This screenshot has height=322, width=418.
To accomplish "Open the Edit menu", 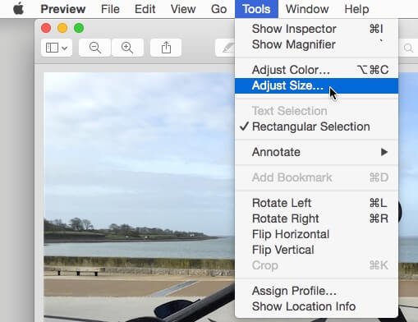I will pos(145,9).
